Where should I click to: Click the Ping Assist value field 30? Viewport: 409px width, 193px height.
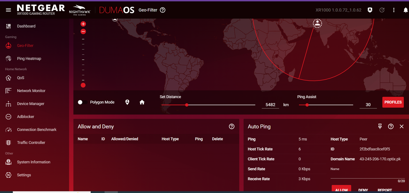(368, 105)
